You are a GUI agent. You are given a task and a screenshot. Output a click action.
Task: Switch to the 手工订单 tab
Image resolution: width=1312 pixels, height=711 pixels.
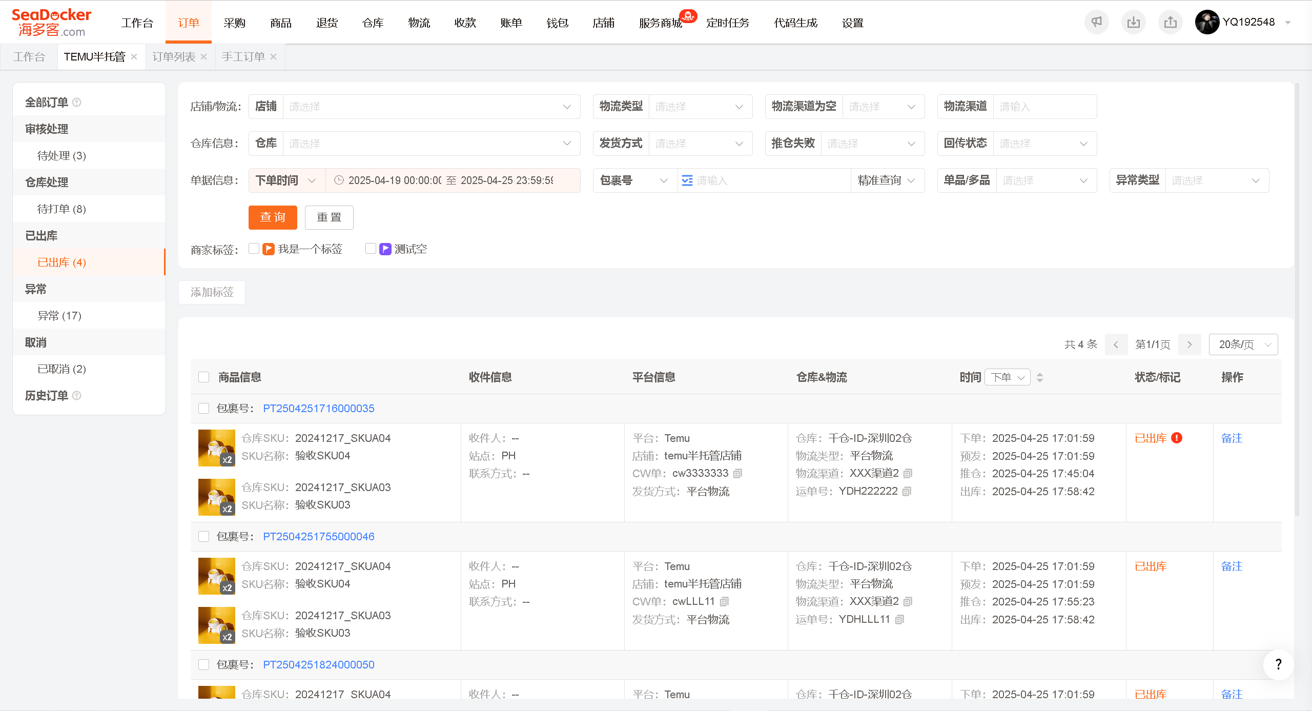click(243, 57)
